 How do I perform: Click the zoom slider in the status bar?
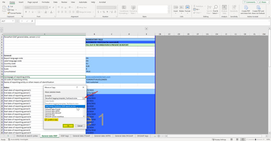point(256,139)
